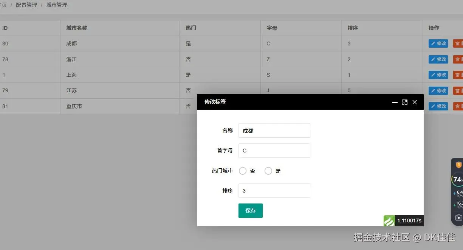Screen dimensions: 463x250
Task: Click the delete button in 浙江 row
Action: pyautogui.click(x=458, y=59)
